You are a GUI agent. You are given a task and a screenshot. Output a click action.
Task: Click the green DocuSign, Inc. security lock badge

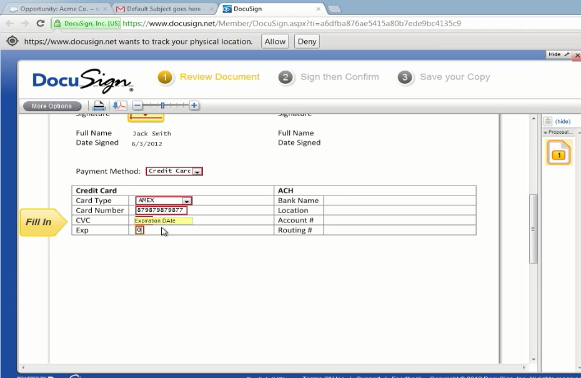(x=86, y=23)
